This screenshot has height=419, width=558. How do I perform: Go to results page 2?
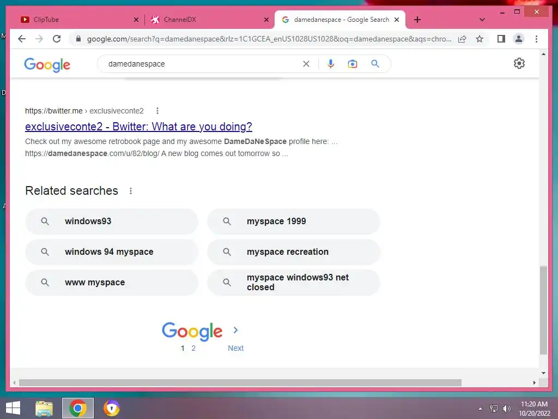pos(193,348)
